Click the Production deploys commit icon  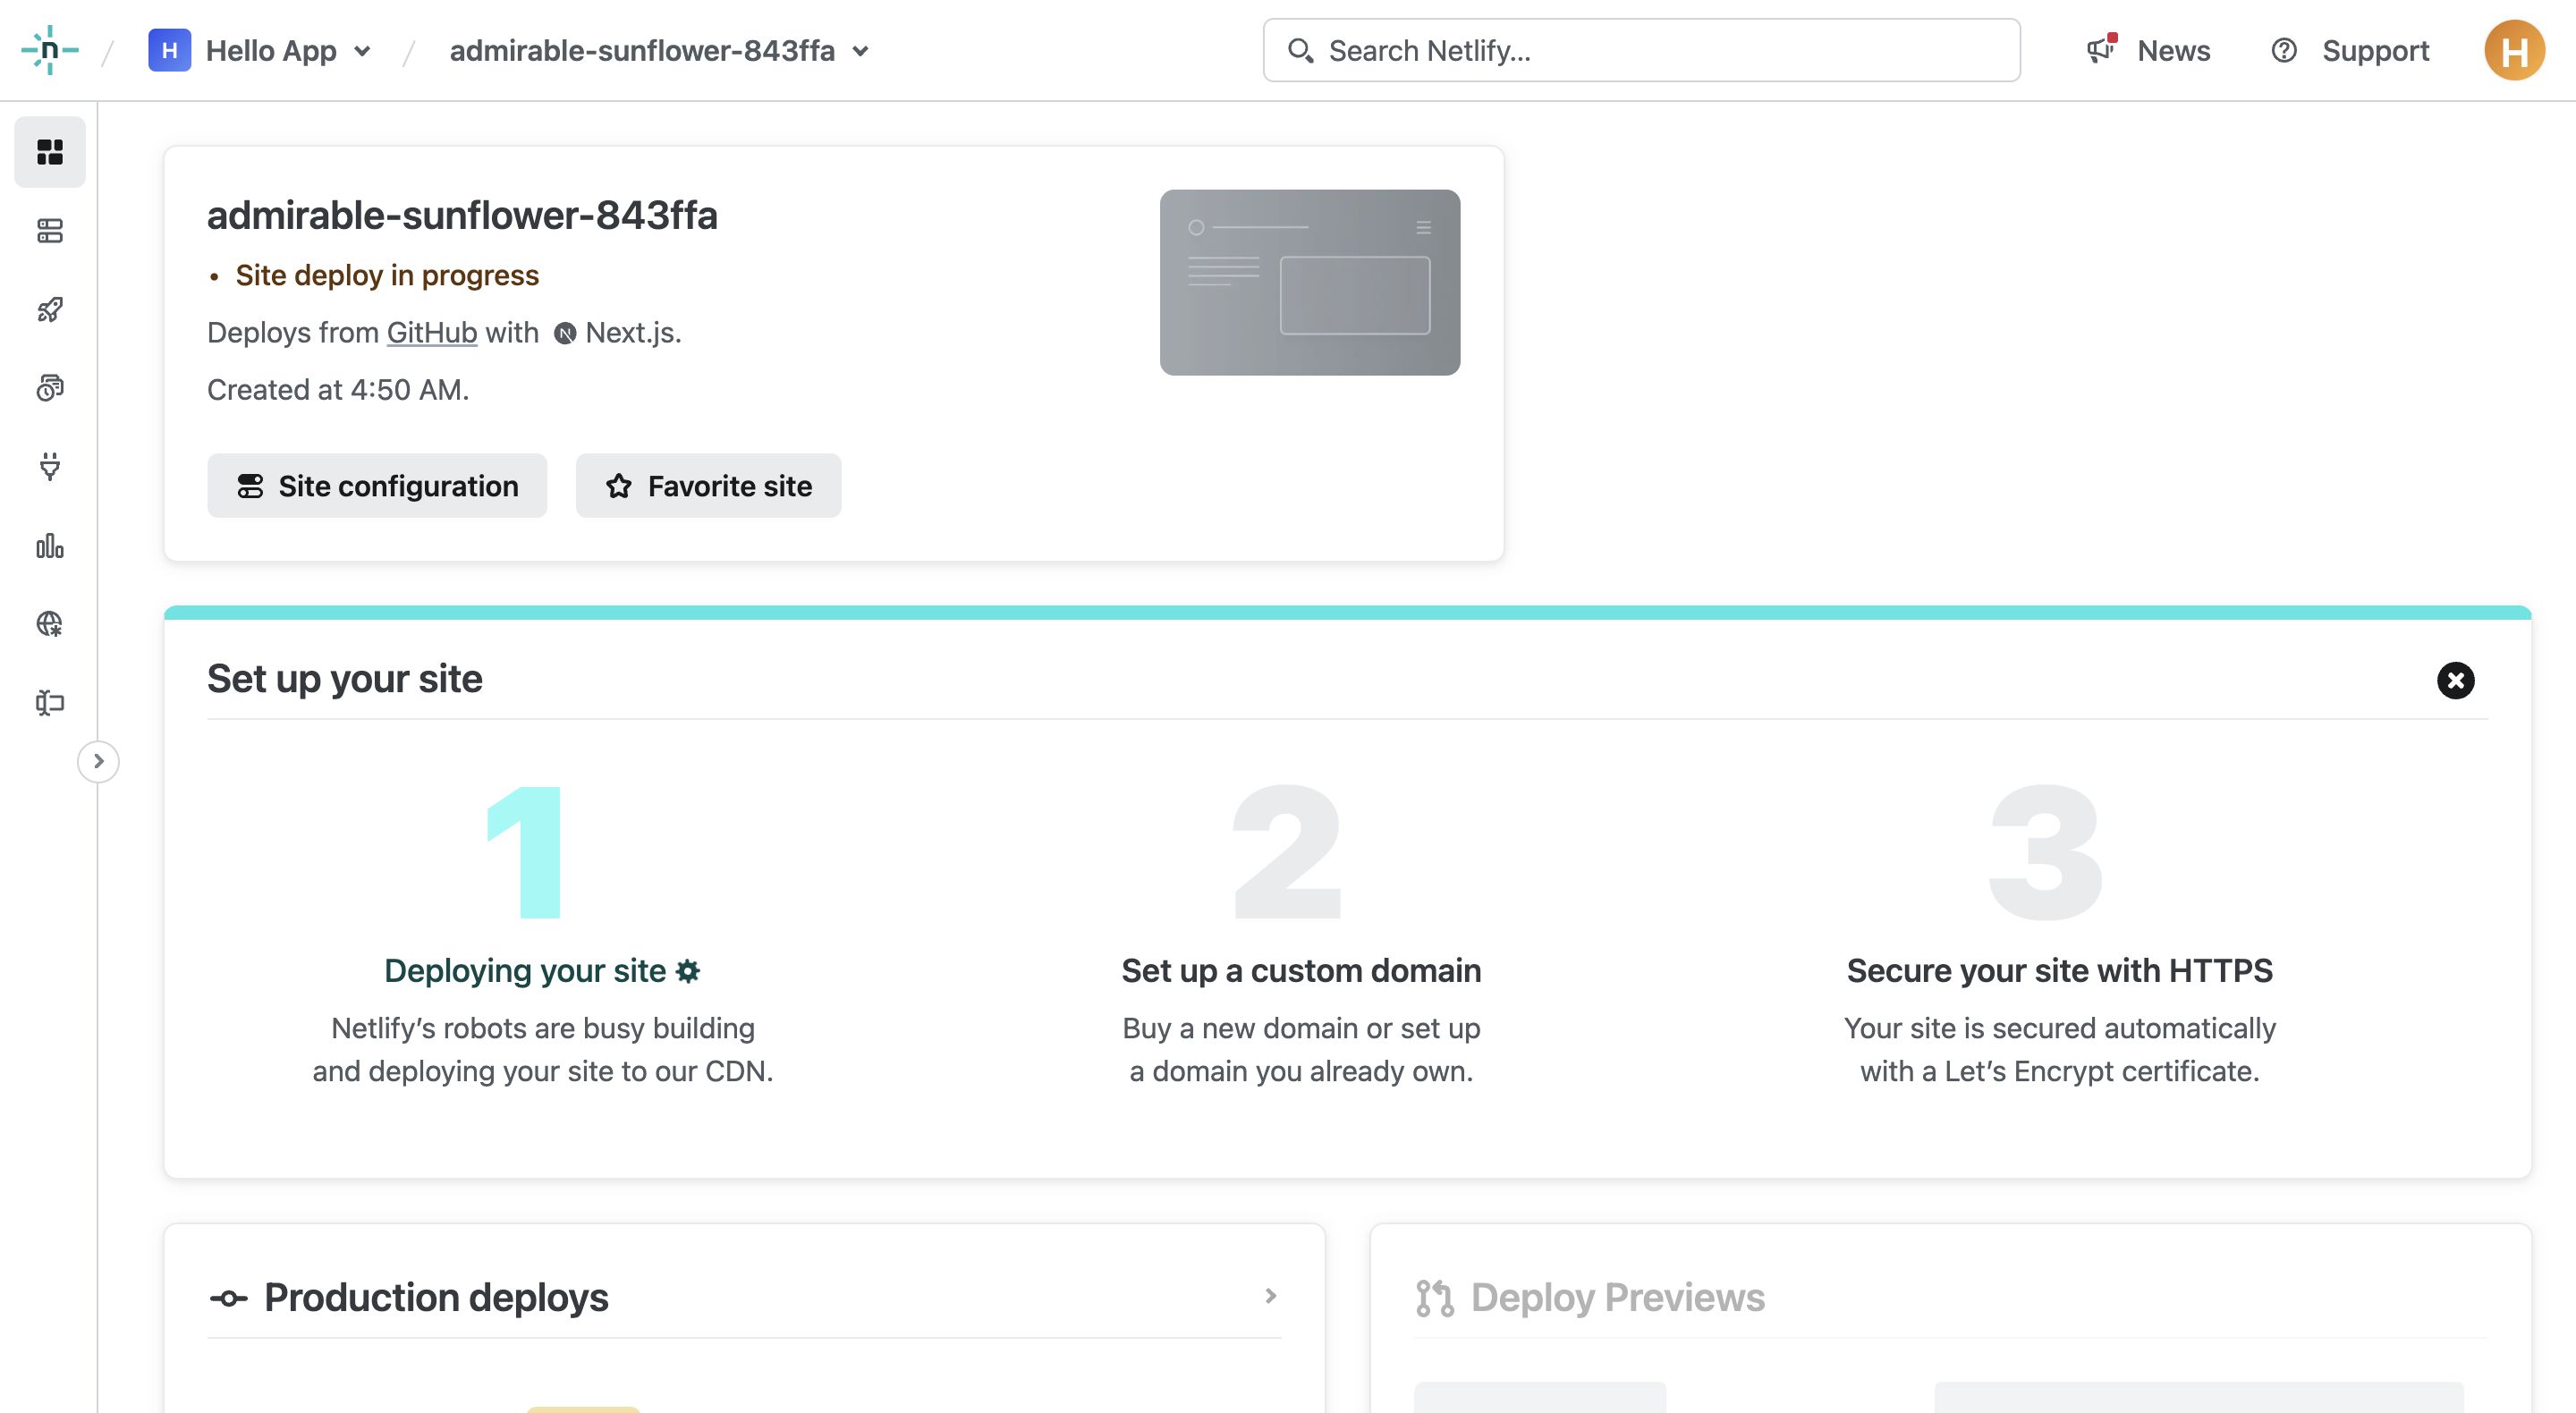point(228,1299)
